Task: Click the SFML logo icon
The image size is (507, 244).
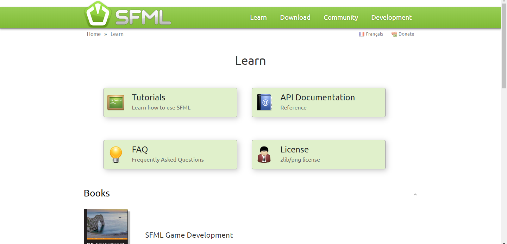Action: point(98,14)
